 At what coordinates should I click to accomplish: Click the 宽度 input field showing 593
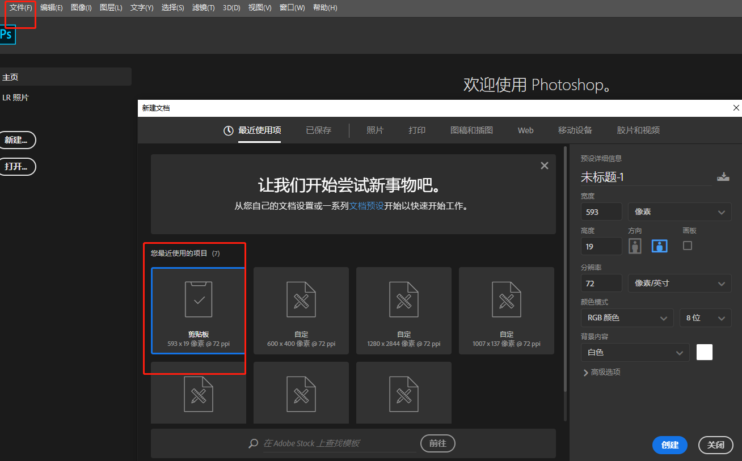click(601, 212)
